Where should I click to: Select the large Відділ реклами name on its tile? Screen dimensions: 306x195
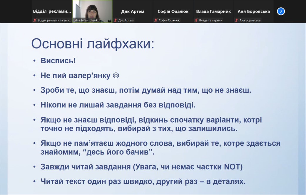pyautogui.click(x=52, y=11)
